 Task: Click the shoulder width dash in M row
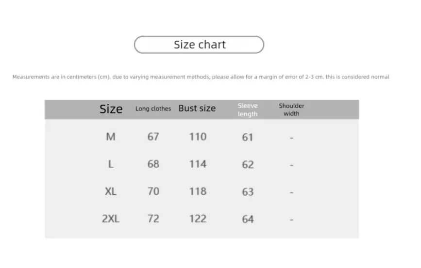[x=291, y=138]
